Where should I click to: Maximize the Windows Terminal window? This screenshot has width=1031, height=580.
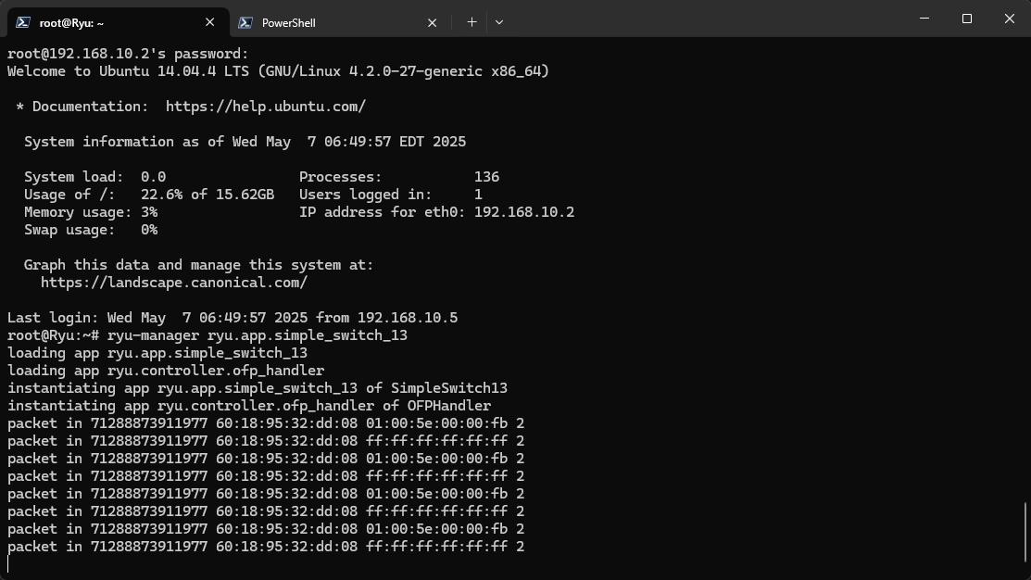coord(967,19)
